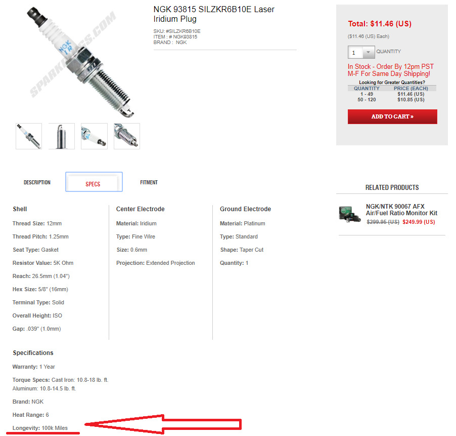
Task: Click the Related Products heading
Action: pos(392,187)
